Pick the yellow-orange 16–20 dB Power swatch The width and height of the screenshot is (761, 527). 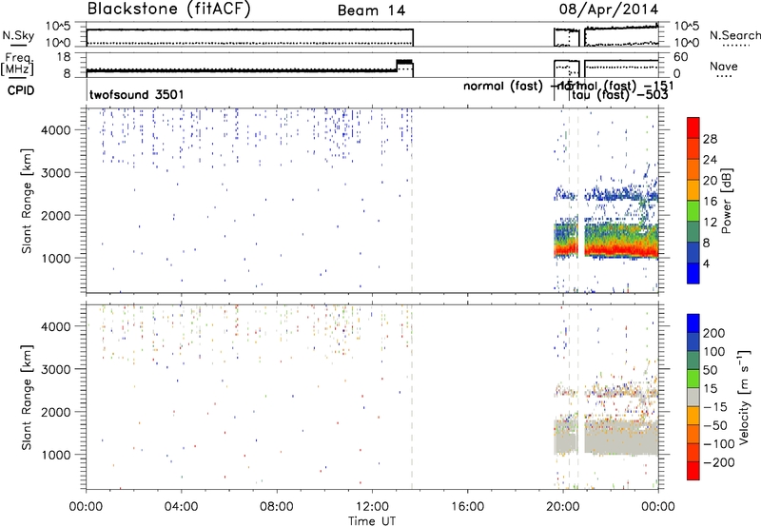tap(693, 190)
